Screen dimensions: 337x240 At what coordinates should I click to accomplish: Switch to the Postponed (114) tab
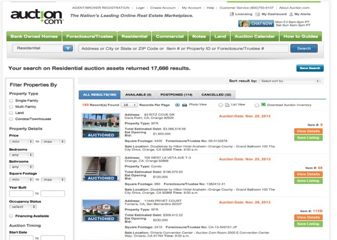(x=176, y=95)
